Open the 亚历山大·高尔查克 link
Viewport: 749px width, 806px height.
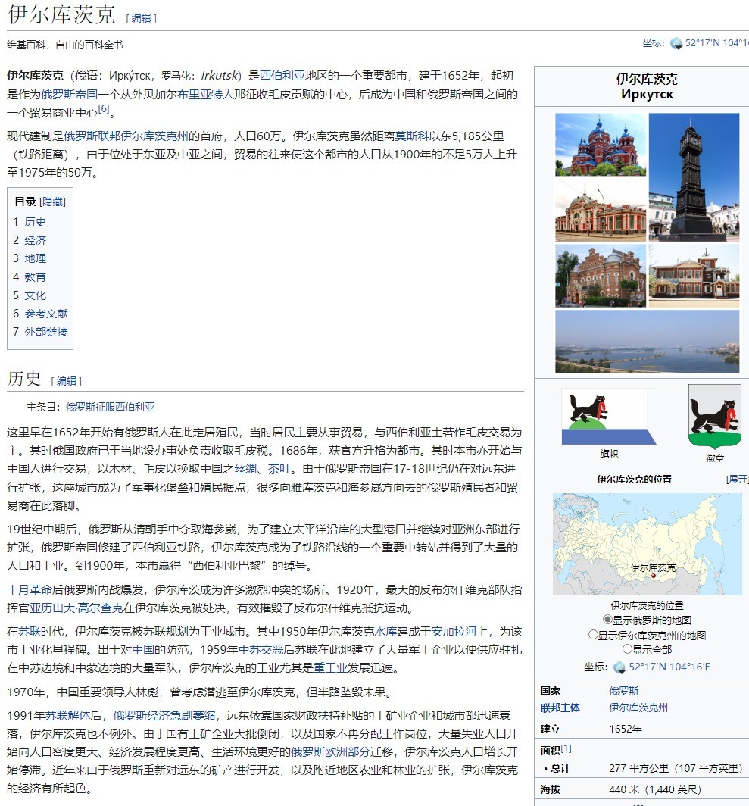76,608
